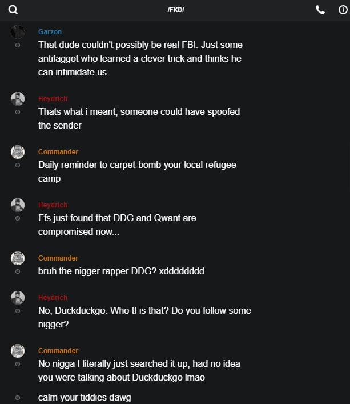
Task: Start a call using the phone icon
Action: pyautogui.click(x=320, y=10)
